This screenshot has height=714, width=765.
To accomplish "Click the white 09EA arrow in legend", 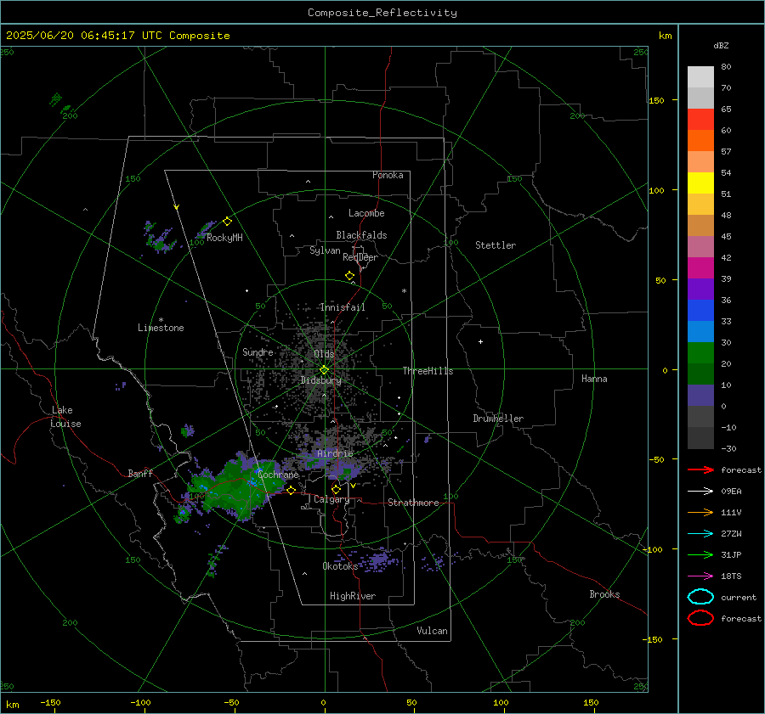I will [700, 492].
